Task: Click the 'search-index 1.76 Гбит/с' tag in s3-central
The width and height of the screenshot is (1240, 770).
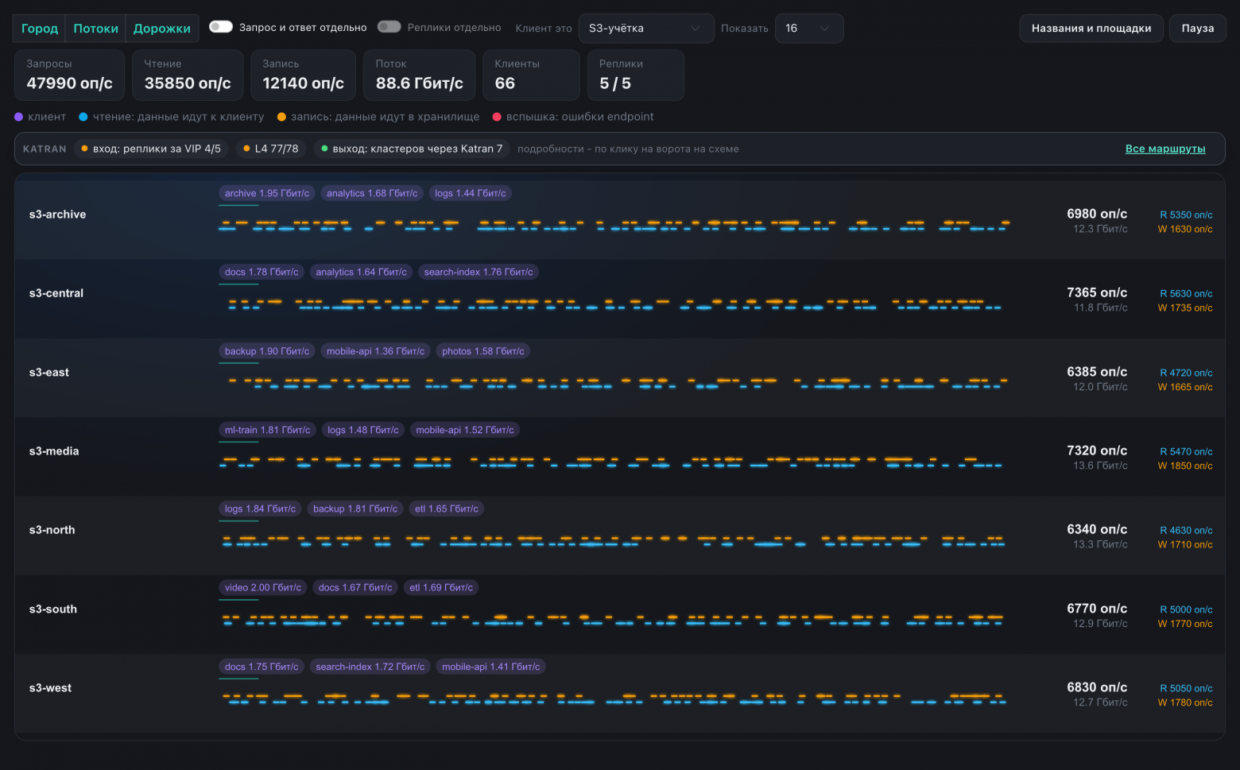Action: coord(479,272)
